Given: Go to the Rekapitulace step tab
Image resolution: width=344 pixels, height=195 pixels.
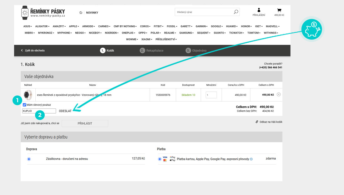Looking at the screenshot, I should click(x=152, y=50).
